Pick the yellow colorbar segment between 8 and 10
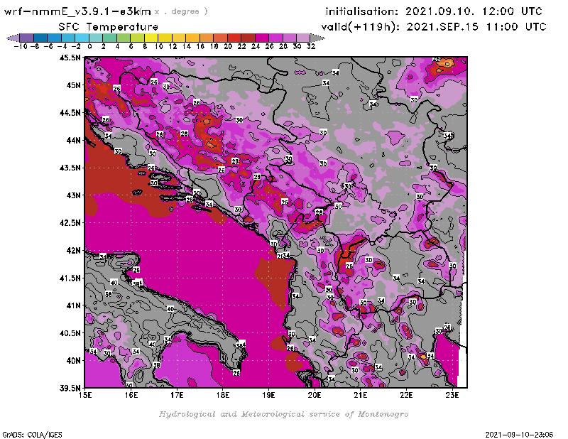 coord(151,38)
